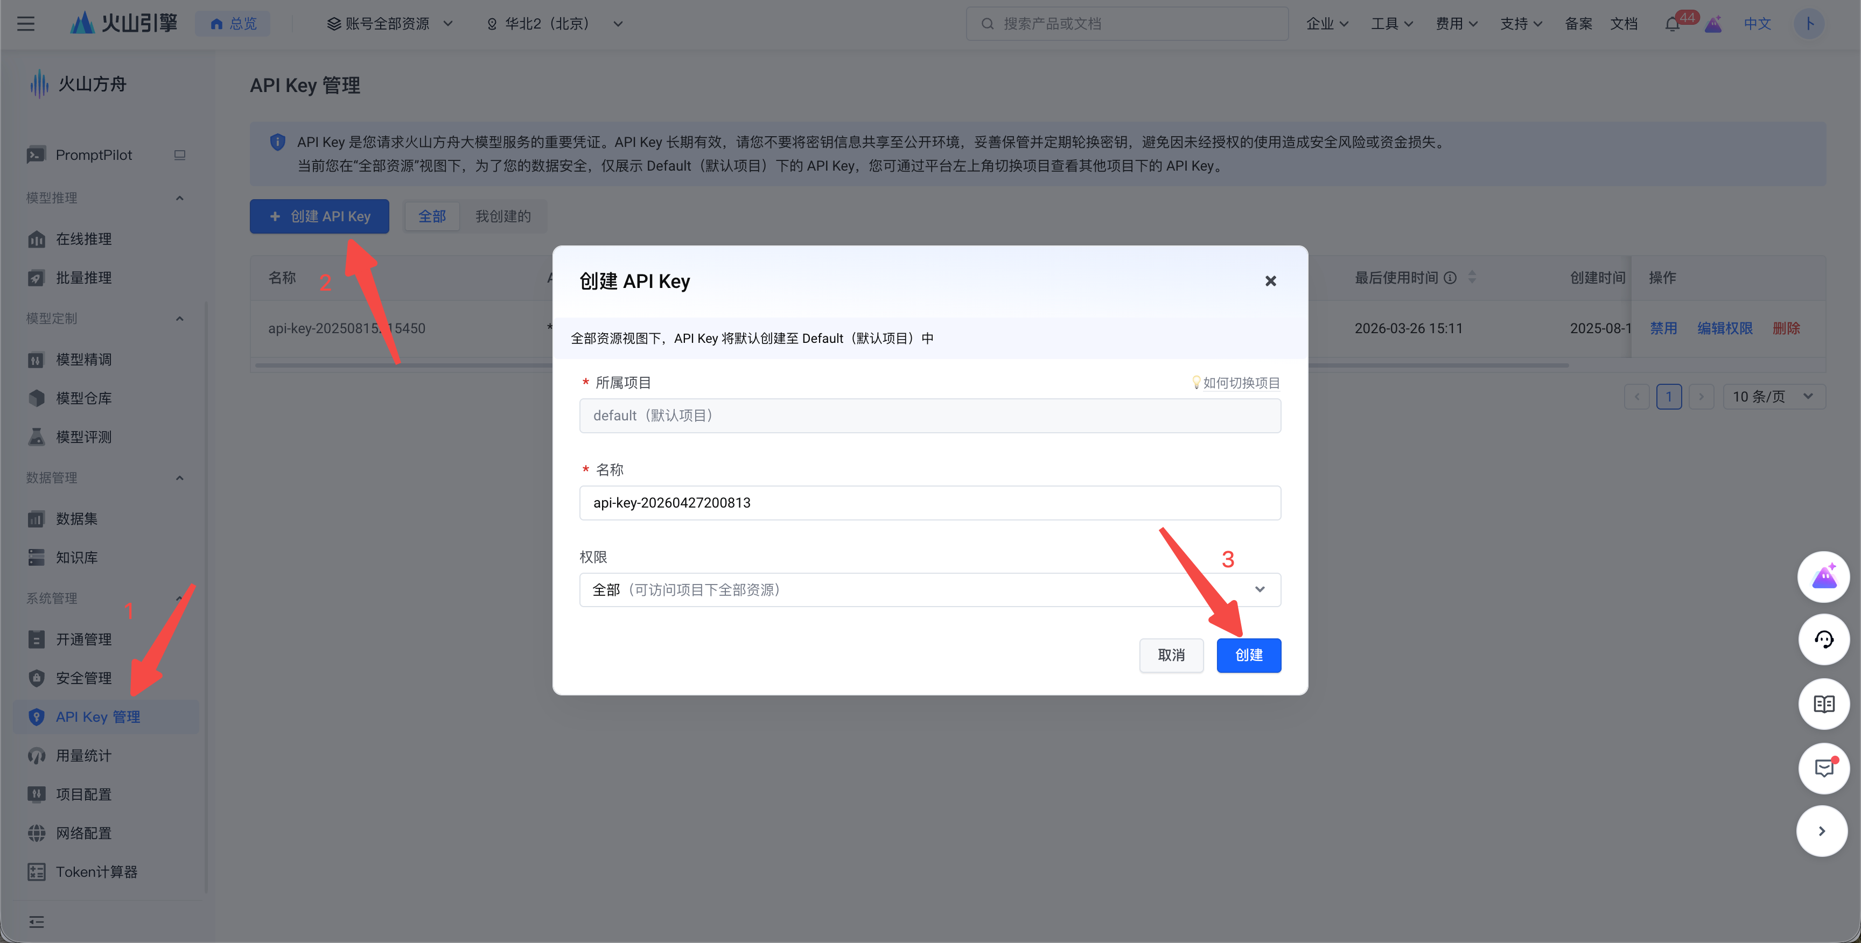Viewport: 1861px width, 943px height.
Task: Click the next page arrow in pagination
Action: click(1702, 396)
